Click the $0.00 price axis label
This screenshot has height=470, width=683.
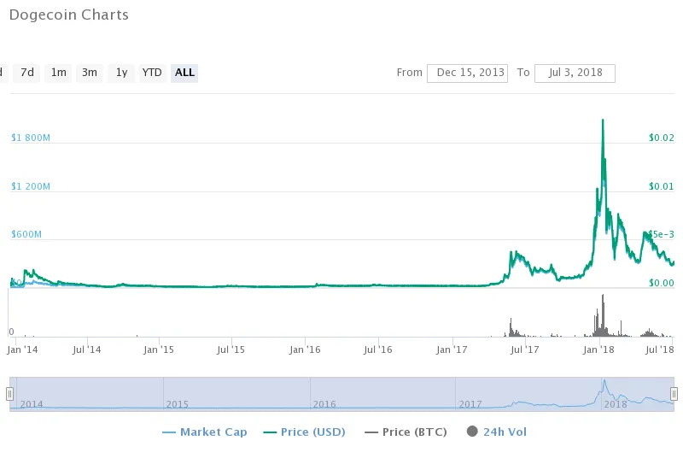coord(661,283)
